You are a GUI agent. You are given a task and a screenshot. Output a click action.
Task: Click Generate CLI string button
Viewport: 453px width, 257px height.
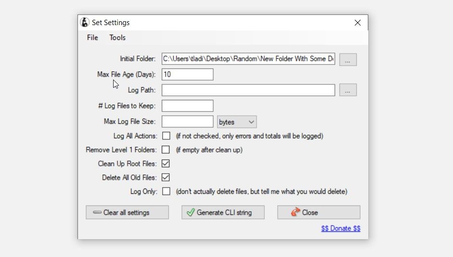223,213
